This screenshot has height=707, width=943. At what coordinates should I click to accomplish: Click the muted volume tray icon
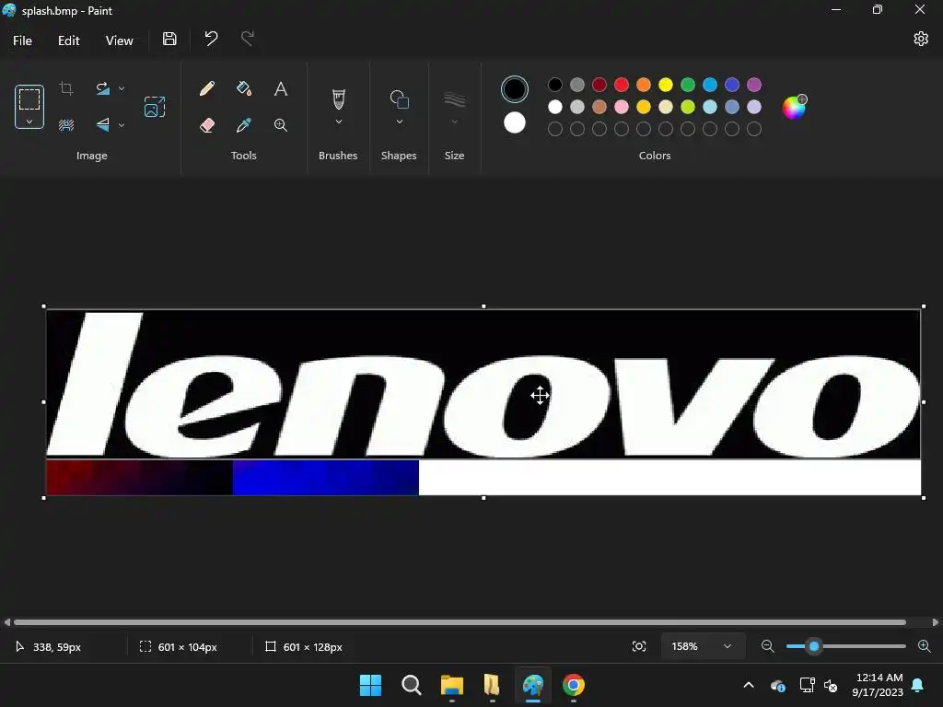(832, 685)
